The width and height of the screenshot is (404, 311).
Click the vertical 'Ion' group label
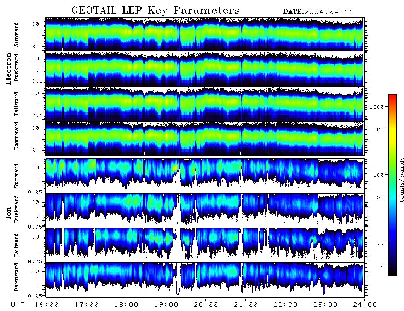click(8, 213)
